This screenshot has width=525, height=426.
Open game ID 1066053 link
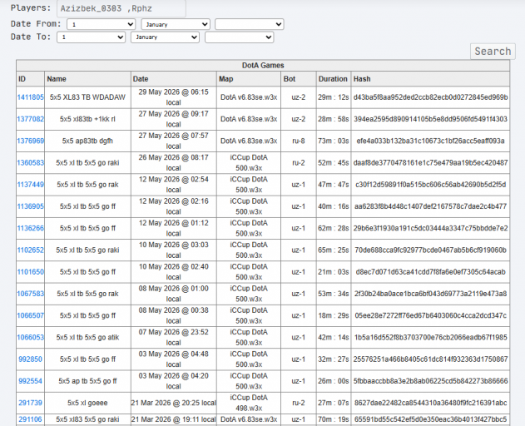(31, 337)
